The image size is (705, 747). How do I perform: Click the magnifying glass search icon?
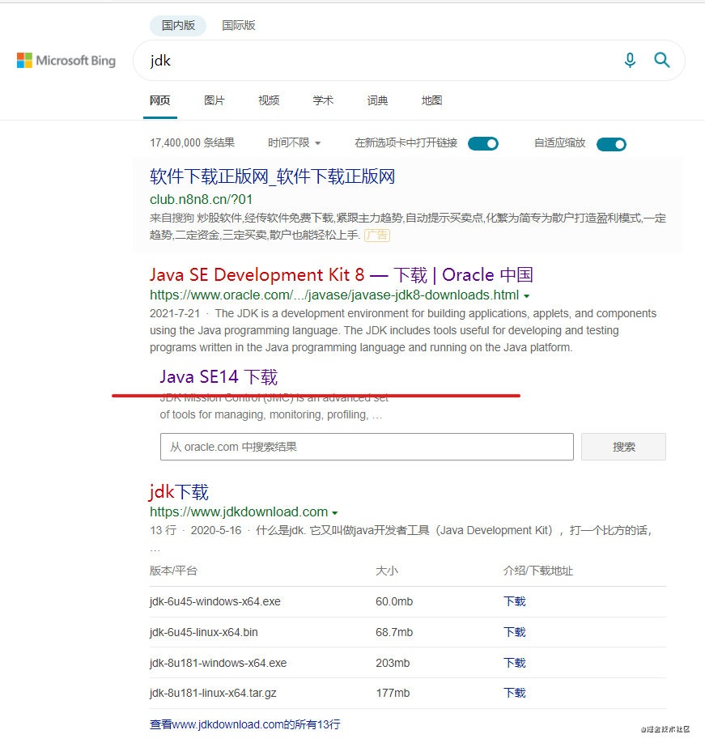pyautogui.click(x=661, y=60)
